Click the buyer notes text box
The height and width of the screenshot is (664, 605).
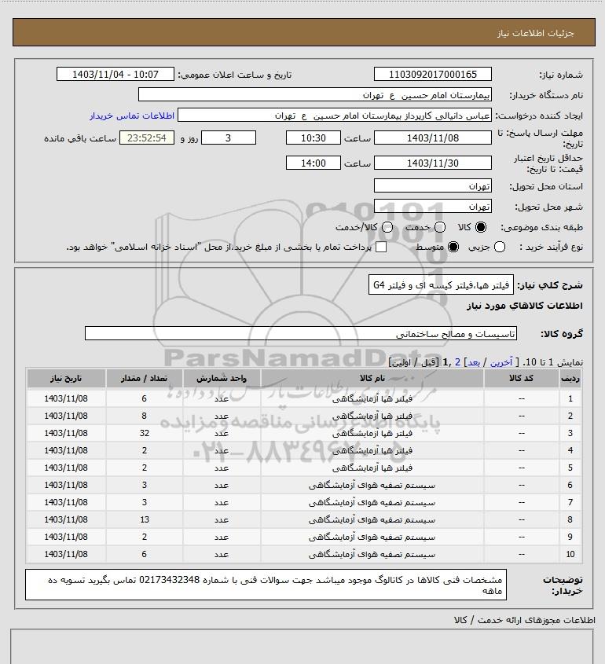(266, 585)
